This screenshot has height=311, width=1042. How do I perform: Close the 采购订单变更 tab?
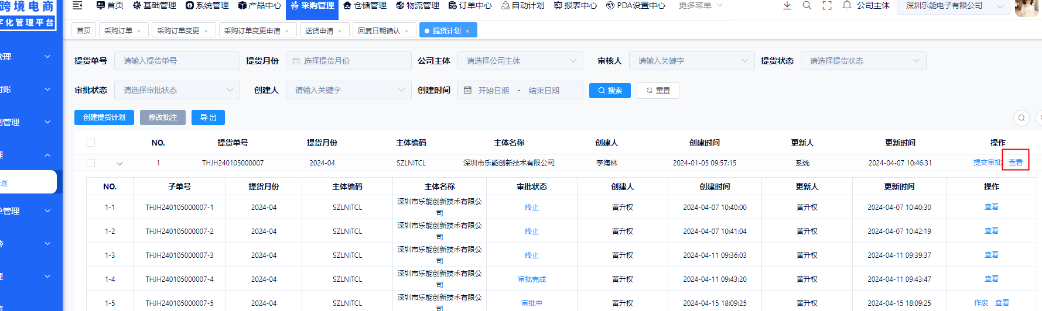tap(206, 31)
